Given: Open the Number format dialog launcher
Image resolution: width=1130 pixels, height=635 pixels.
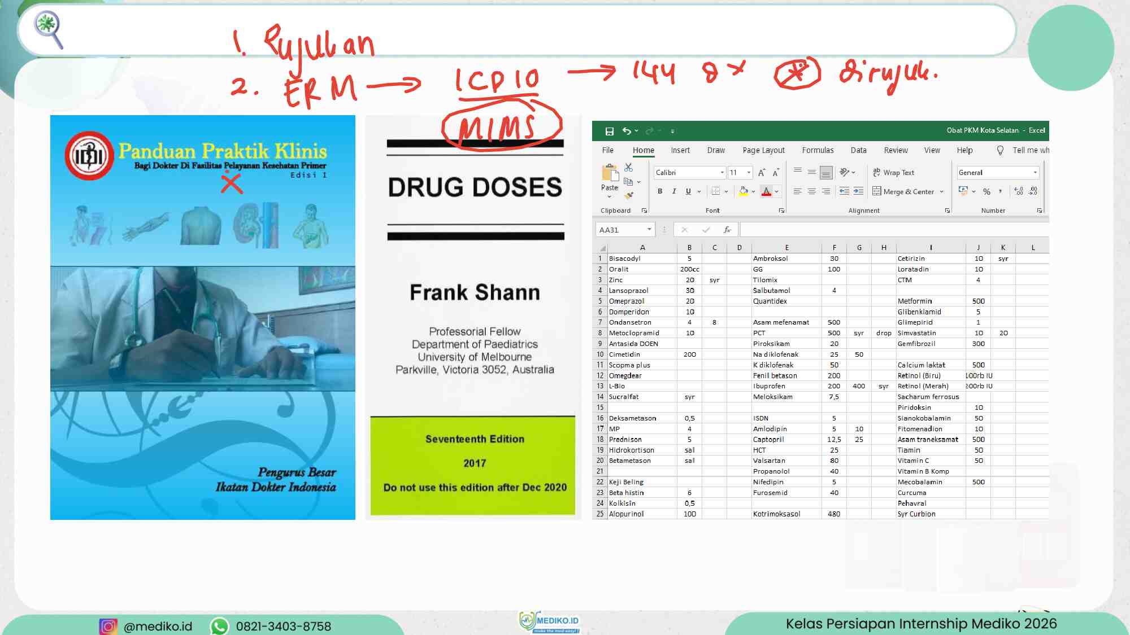Looking at the screenshot, I should pyautogui.click(x=1039, y=211).
